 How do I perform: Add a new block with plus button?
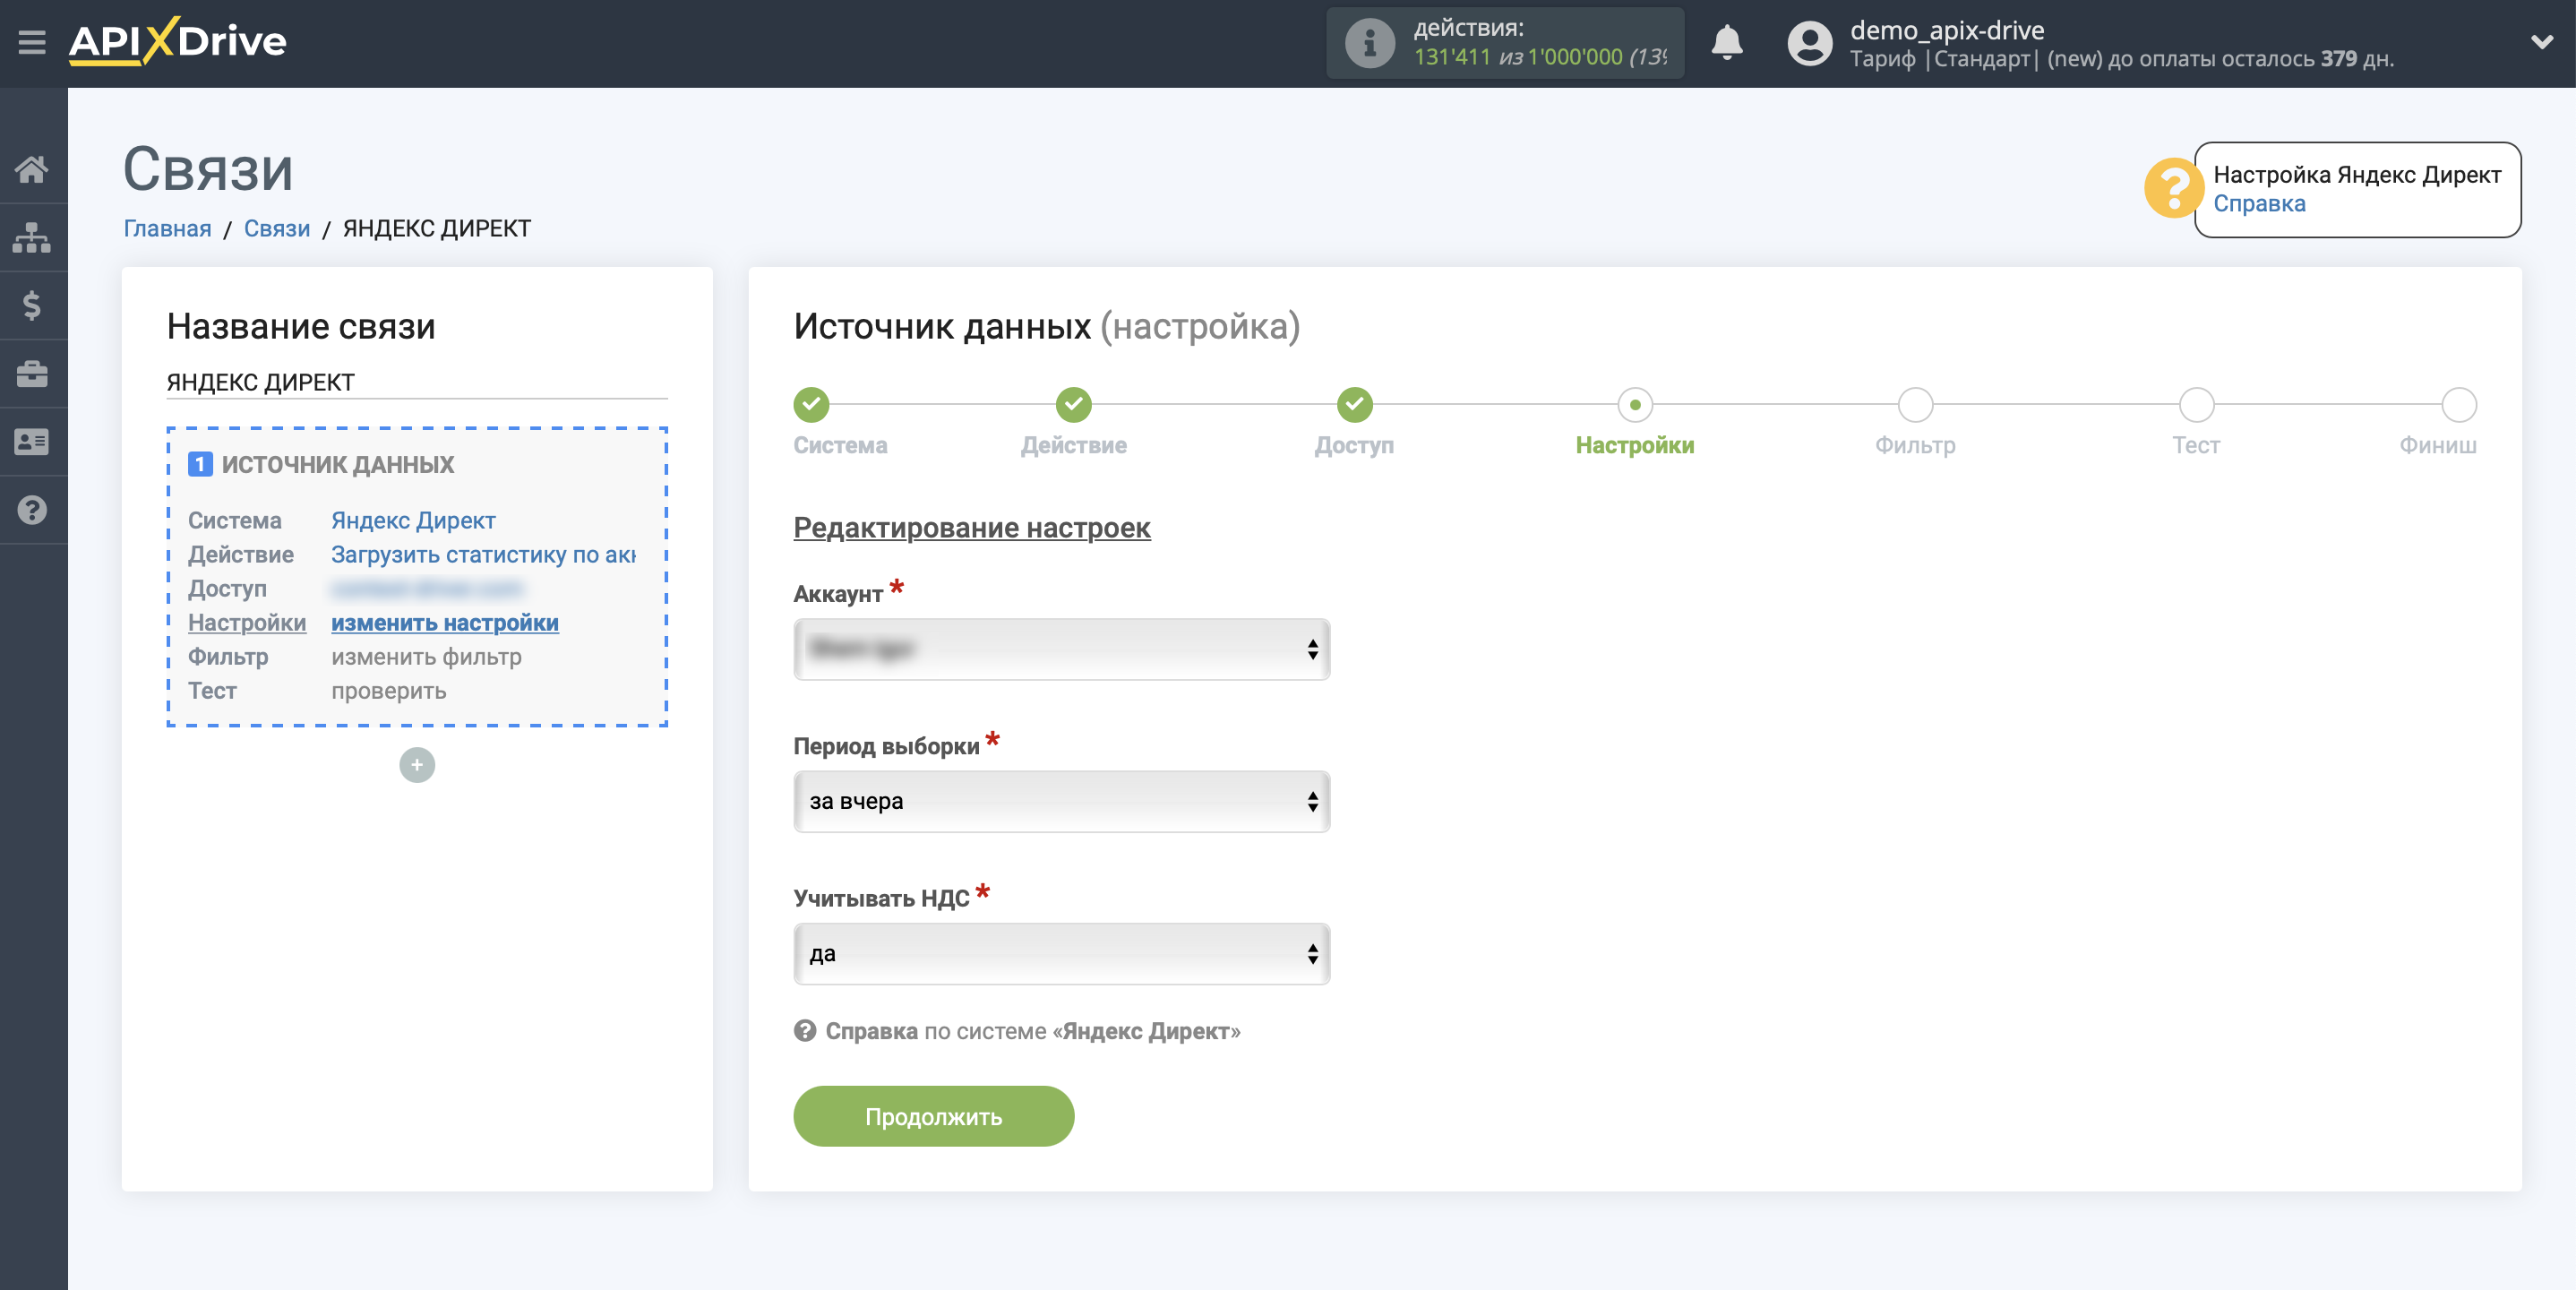[417, 765]
